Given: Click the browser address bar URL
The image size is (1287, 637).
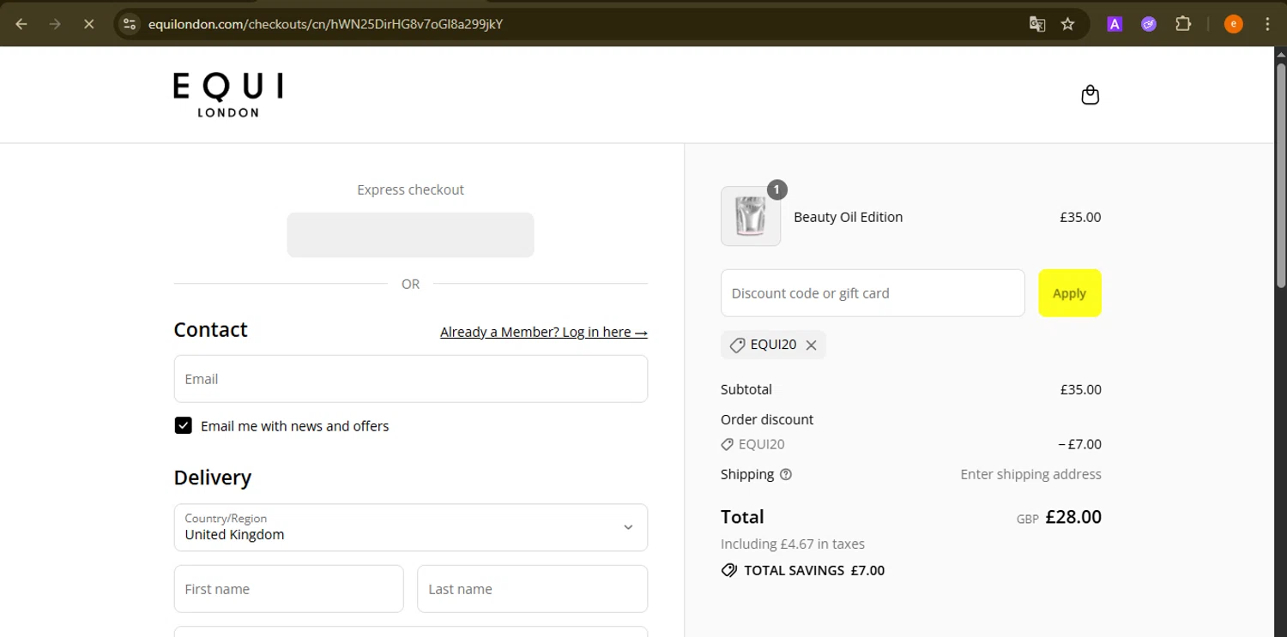Looking at the screenshot, I should pos(325,24).
